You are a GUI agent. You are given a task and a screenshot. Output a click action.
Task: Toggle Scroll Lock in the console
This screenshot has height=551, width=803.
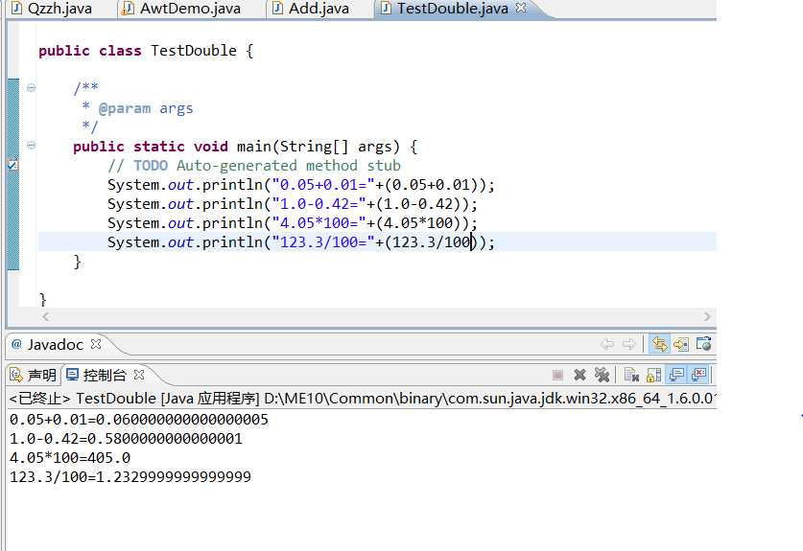(653, 376)
